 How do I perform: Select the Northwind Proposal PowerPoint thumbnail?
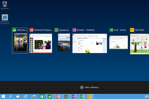(x=41, y=43)
